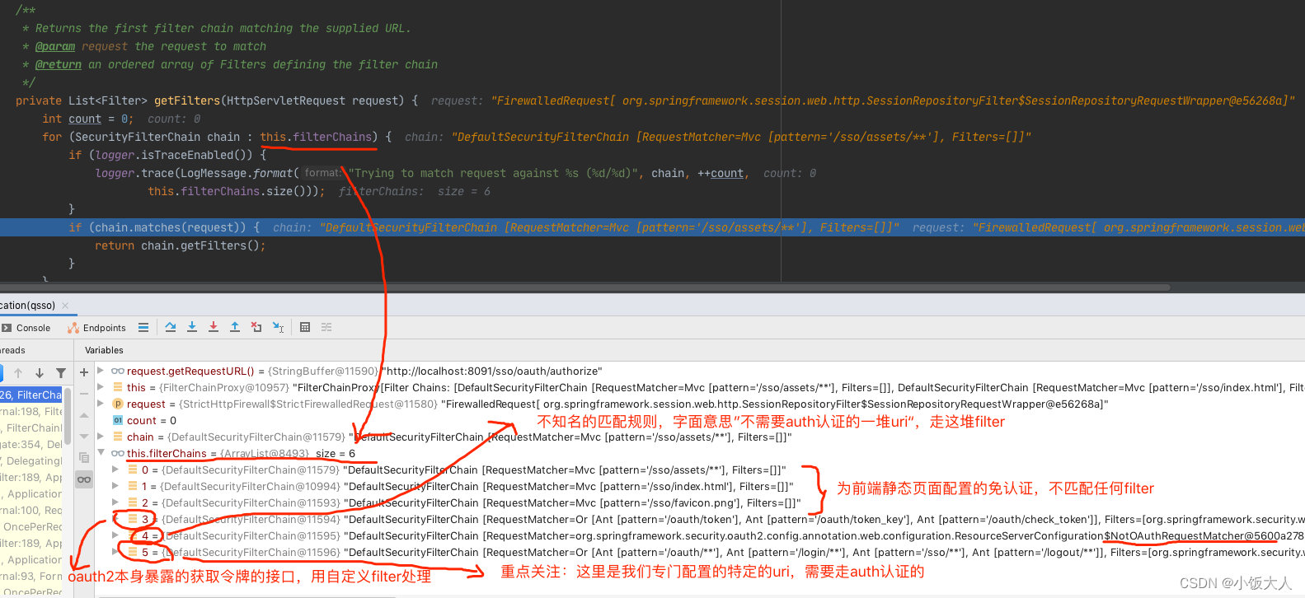1305x598 pixels.
Task: Select the 'rnal:100, Rec' stack frame
Action: pyautogui.click(x=31, y=511)
